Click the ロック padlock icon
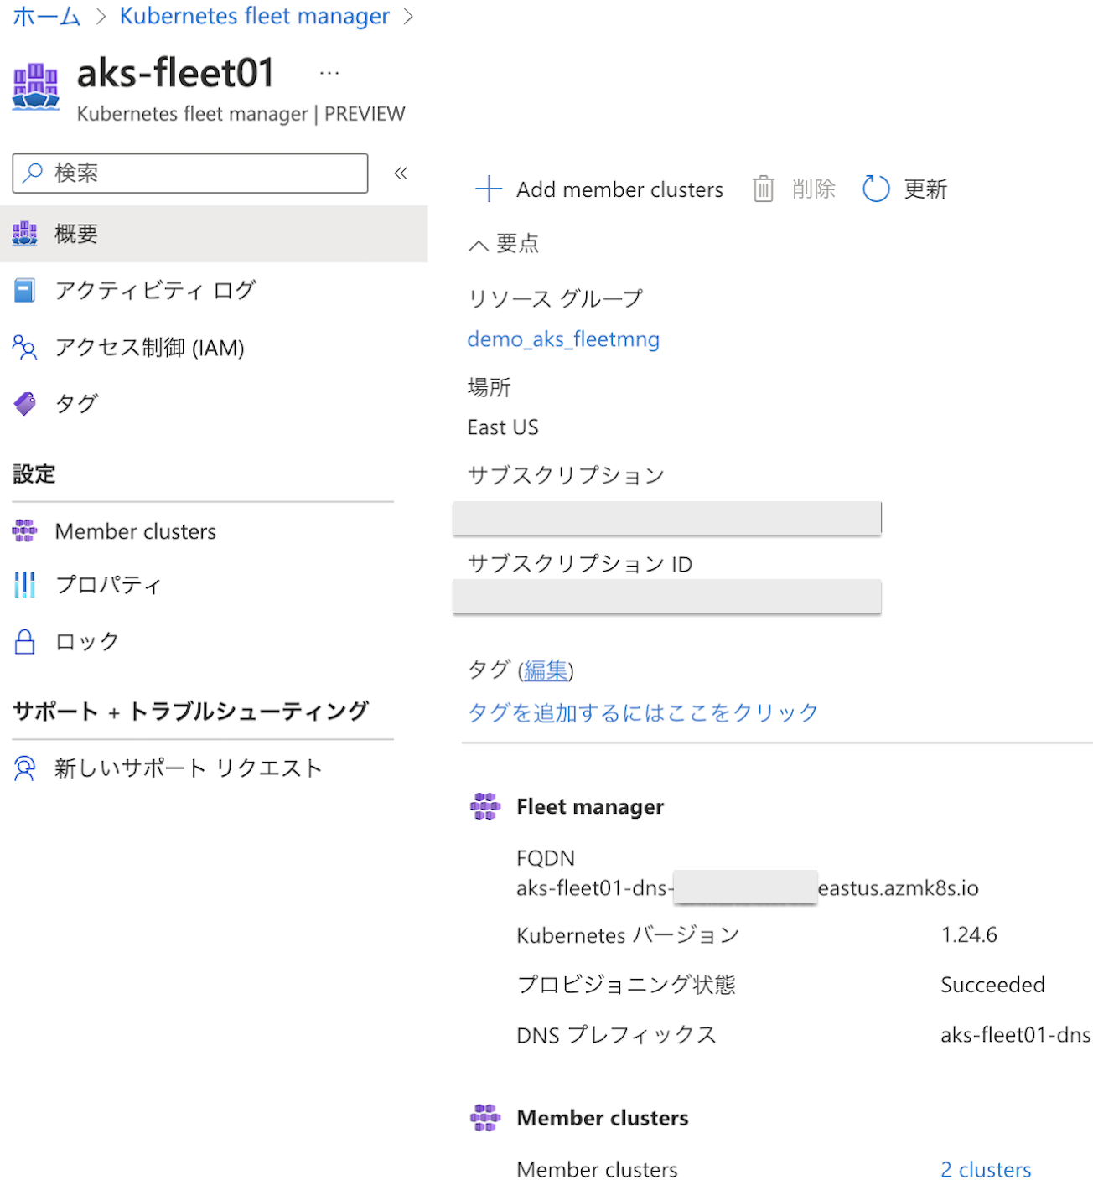Screen dimensions: 1093x1185 click(x=23, y=640)
